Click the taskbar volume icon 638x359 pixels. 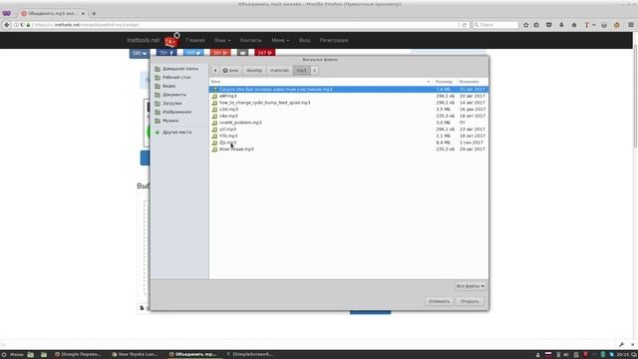(x=566, y=355)
